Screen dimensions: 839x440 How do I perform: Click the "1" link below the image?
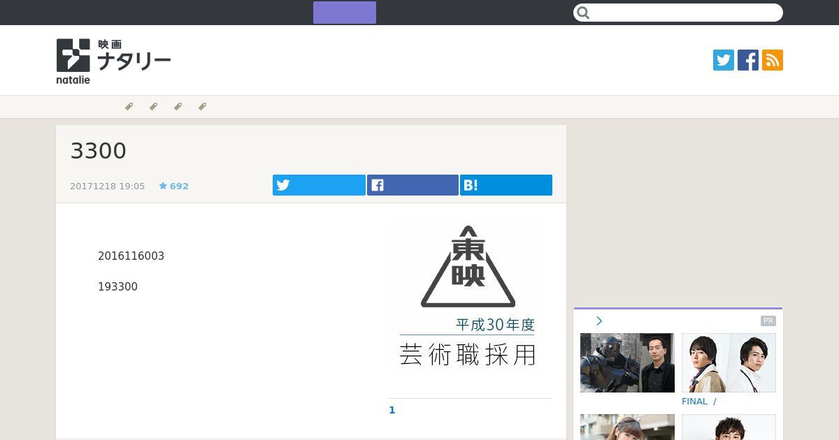point(392,410)
